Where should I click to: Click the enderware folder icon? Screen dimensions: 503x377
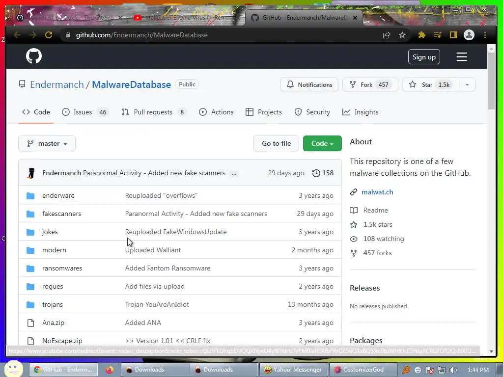[30, 195]
